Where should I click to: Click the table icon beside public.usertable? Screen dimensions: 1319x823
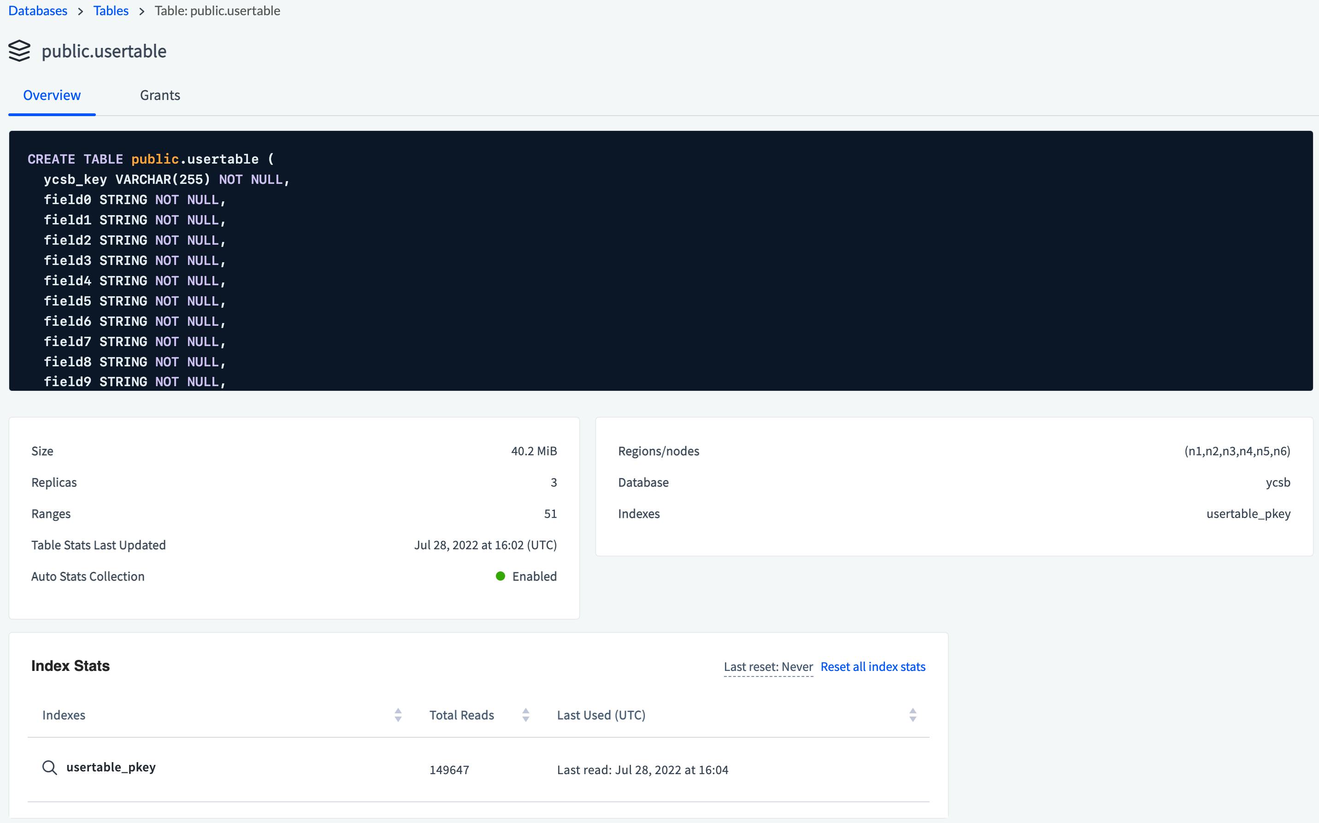coord(20,51)
